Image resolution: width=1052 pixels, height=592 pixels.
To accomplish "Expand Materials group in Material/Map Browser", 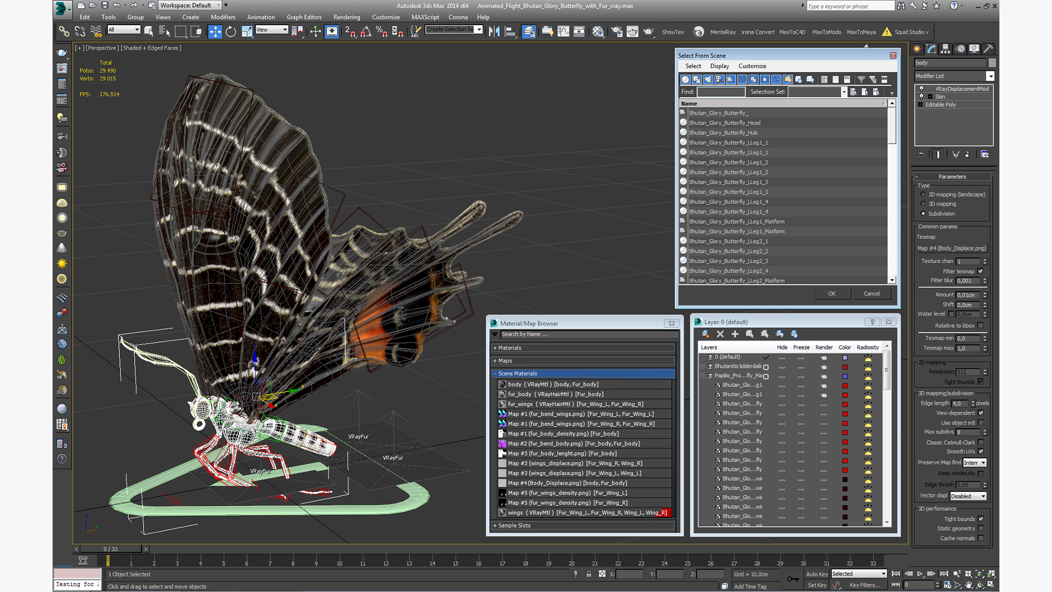I will coord(584,348).
